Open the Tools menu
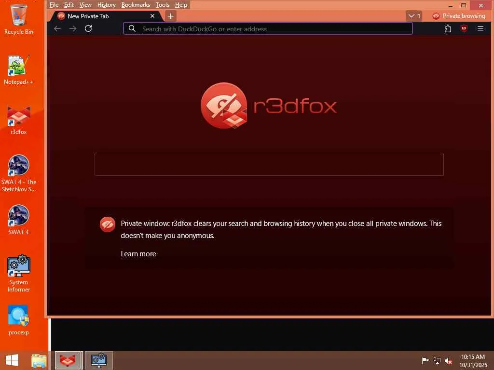Viewport: 494px width, 370px height. (162, 5)
